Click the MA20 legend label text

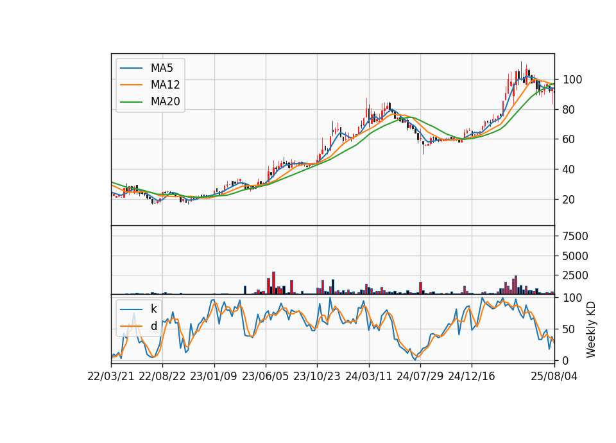pyautogui.click(x=165, y=101)
